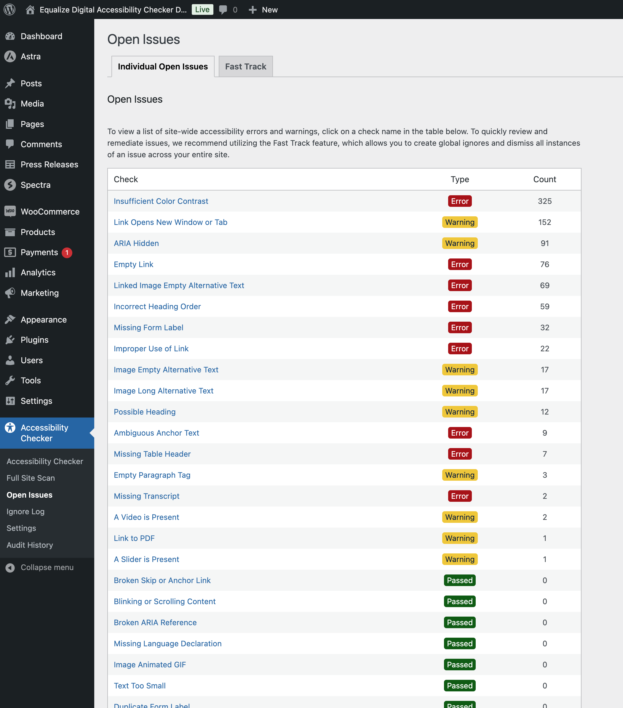Open Blinking or Scrolling Content check
This screenshot has width=623, height=708.
coord(165,602)
